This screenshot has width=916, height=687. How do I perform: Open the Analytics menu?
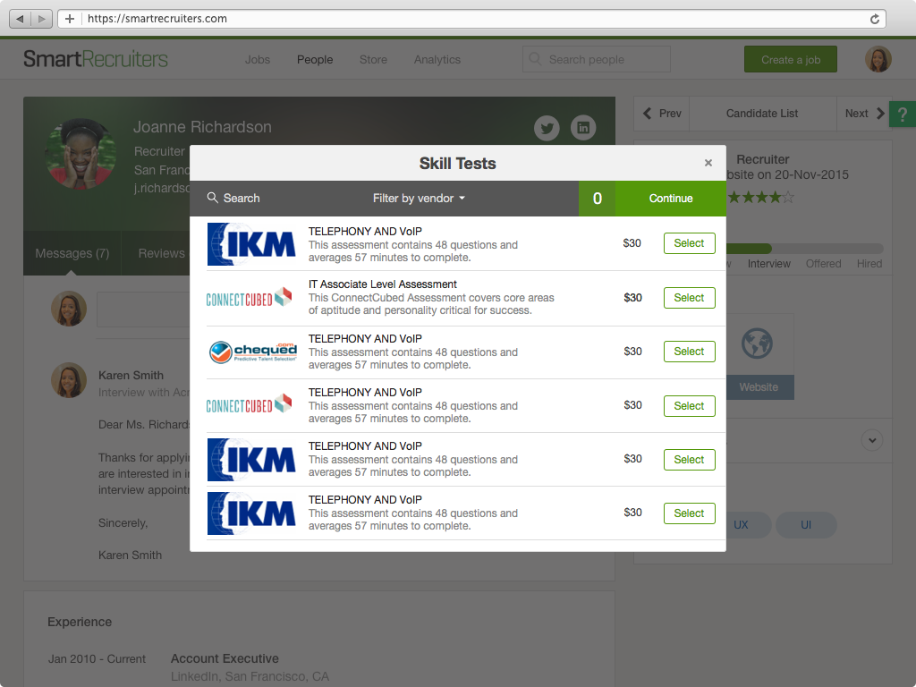tap(437, 60)
